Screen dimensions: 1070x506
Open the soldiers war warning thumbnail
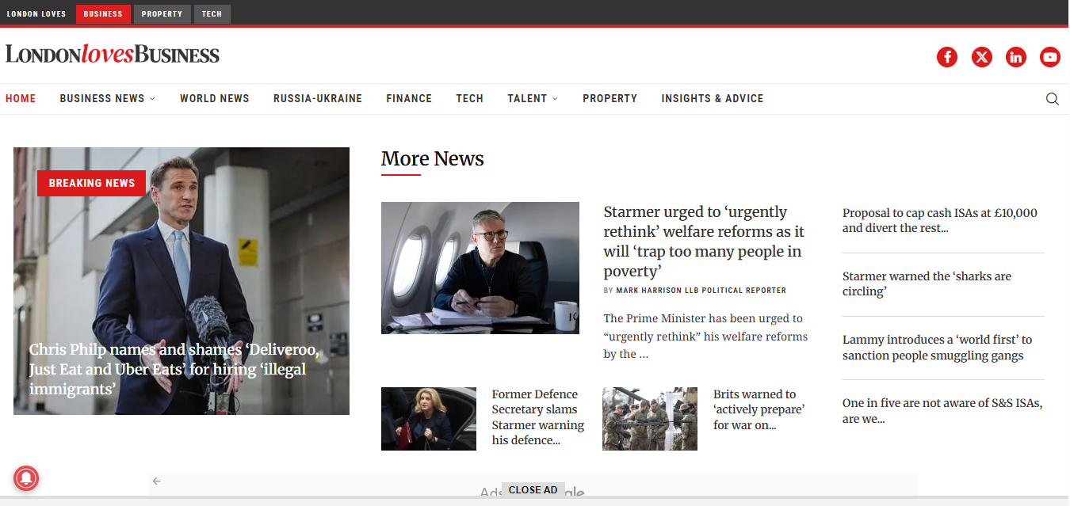coord(650,419)
